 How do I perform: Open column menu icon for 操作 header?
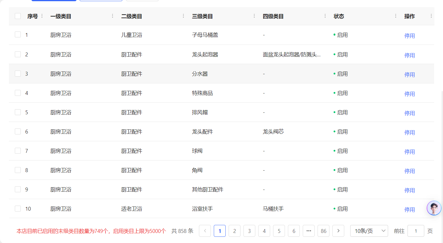coord(431,16)
